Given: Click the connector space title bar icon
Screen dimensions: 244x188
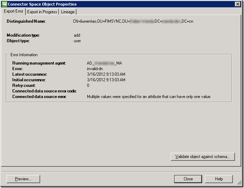Looking at the screenshot, I should click(4, 4).
